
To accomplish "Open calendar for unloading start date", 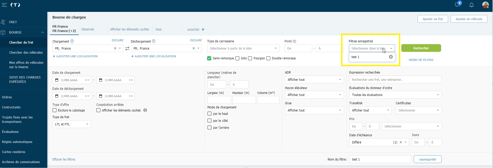I will pyautogui.click(x=57, y=96).
